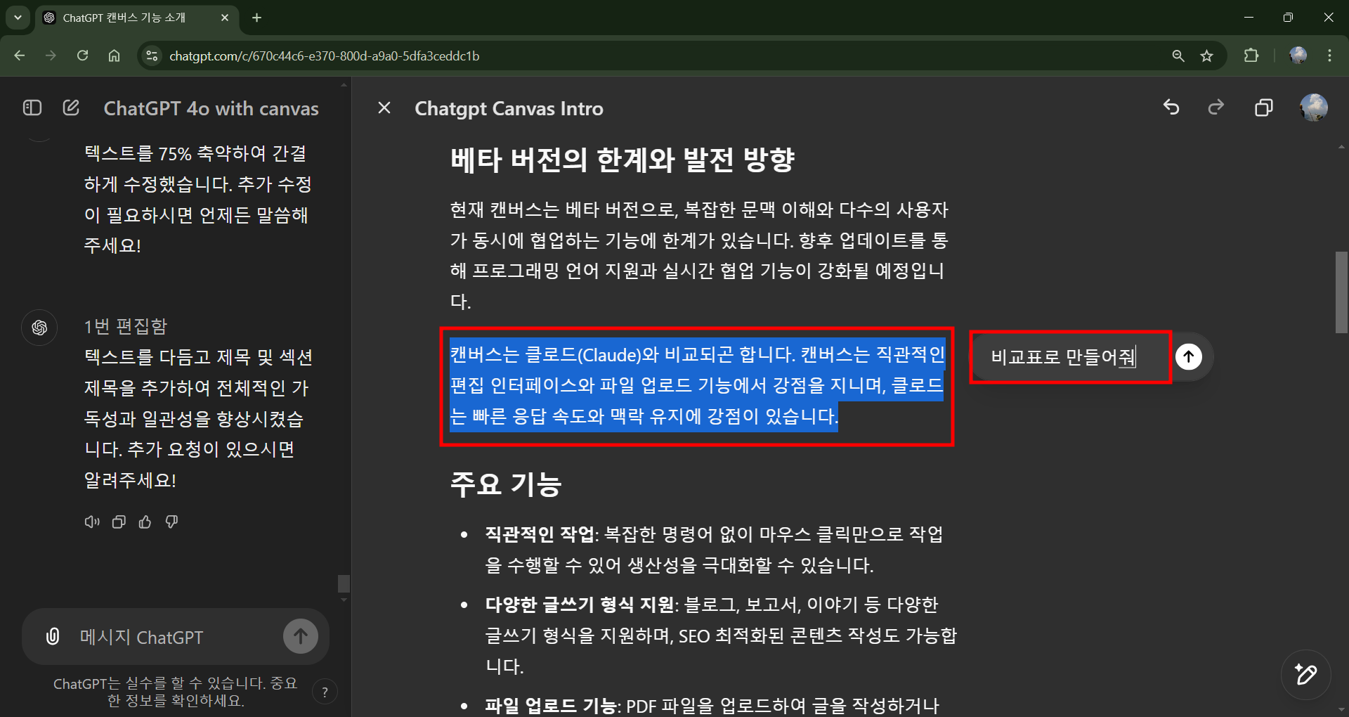Open the Chrome profile avatar

coord(1298,56)
